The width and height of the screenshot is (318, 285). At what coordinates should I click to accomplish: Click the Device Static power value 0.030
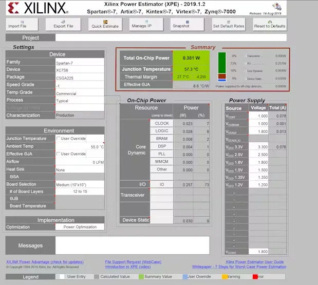point(183,220)
